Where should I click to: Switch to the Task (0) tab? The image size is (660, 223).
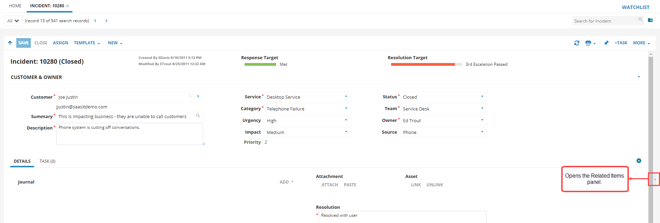47,161
